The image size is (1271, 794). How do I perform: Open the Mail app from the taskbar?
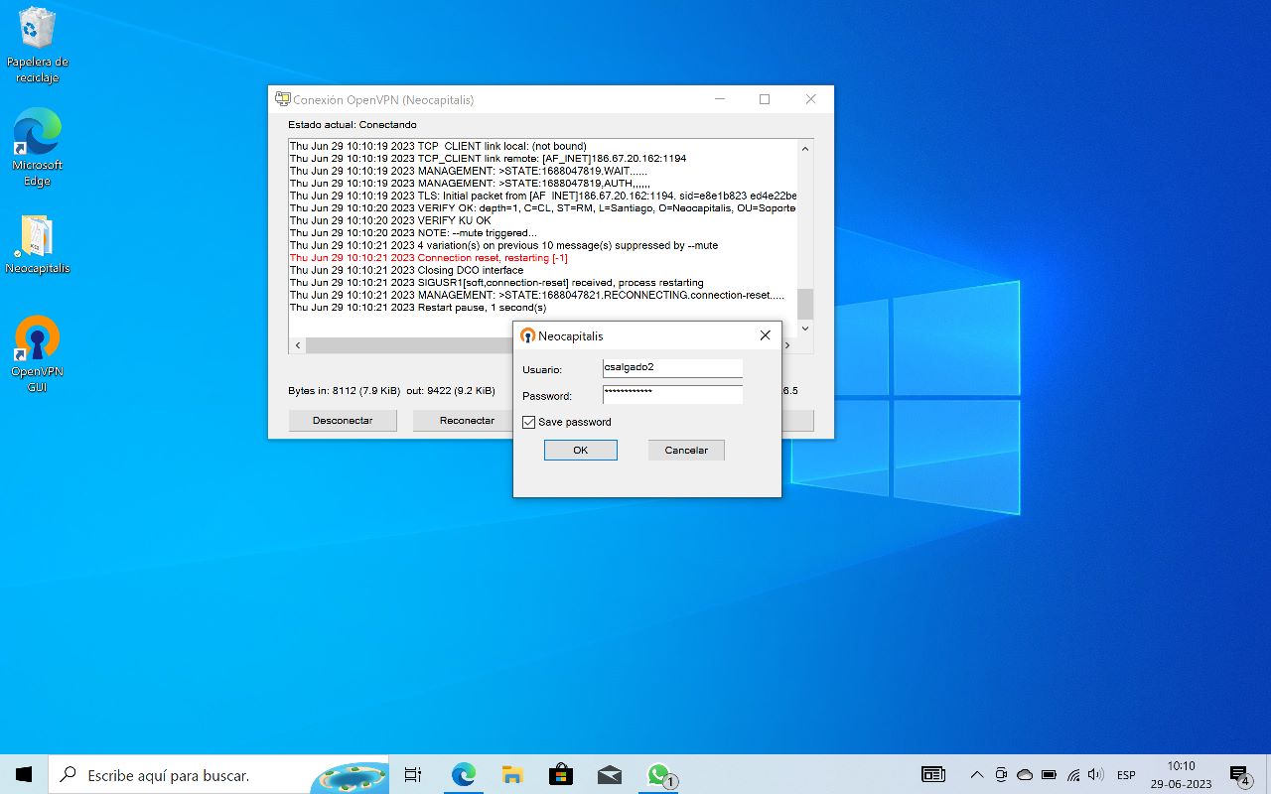pos(610,774)
